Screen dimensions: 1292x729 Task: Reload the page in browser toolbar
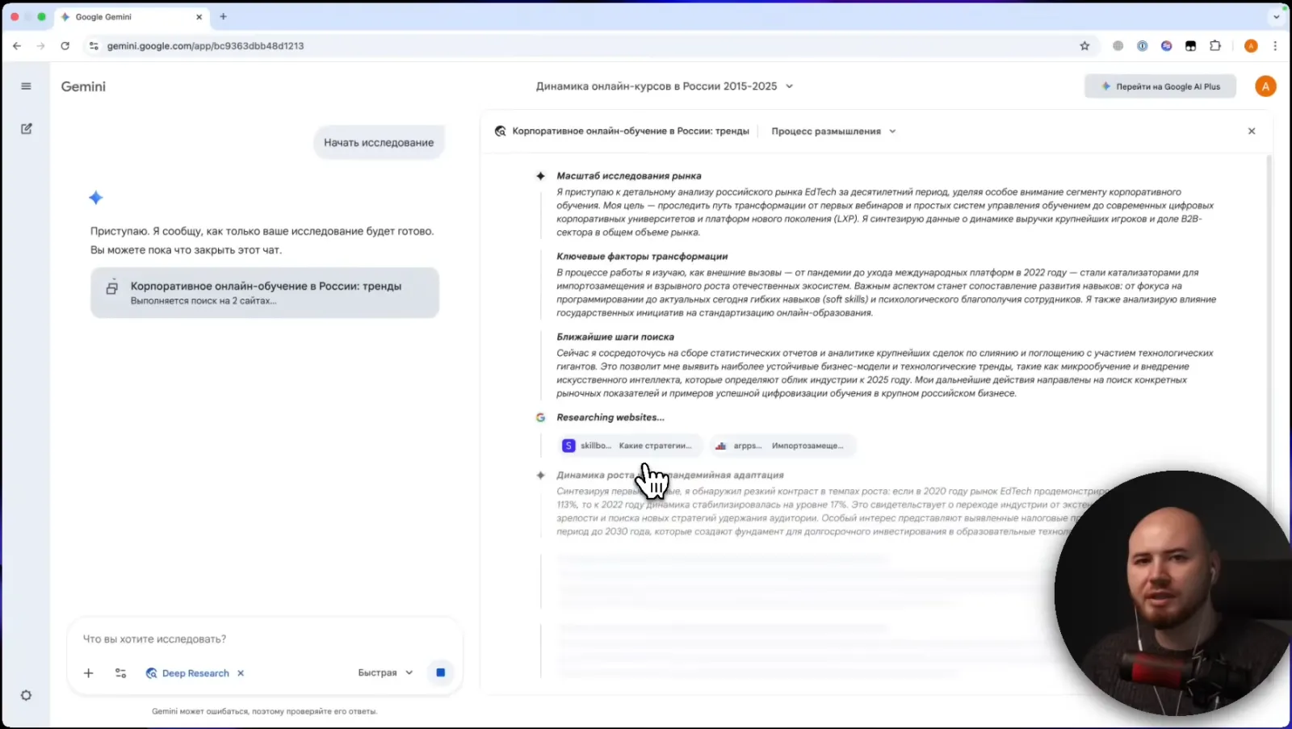(x=65, y=46)
